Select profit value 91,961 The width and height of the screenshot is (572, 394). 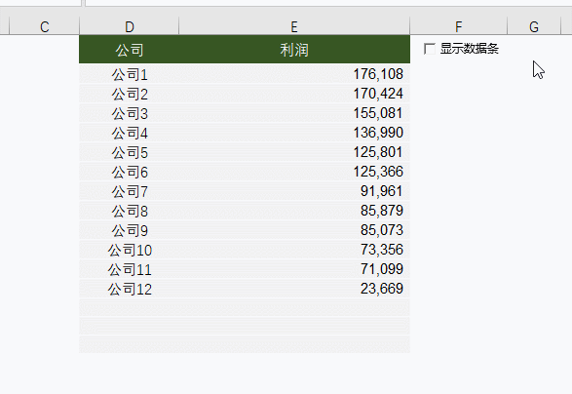tap(294, 191)
